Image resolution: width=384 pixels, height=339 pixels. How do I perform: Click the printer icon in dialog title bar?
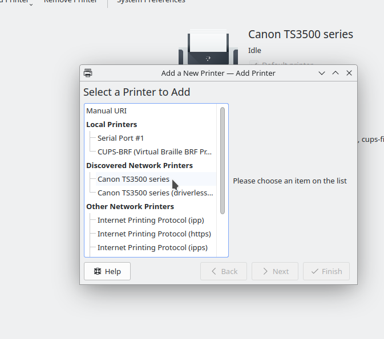(x=88, y=73)
